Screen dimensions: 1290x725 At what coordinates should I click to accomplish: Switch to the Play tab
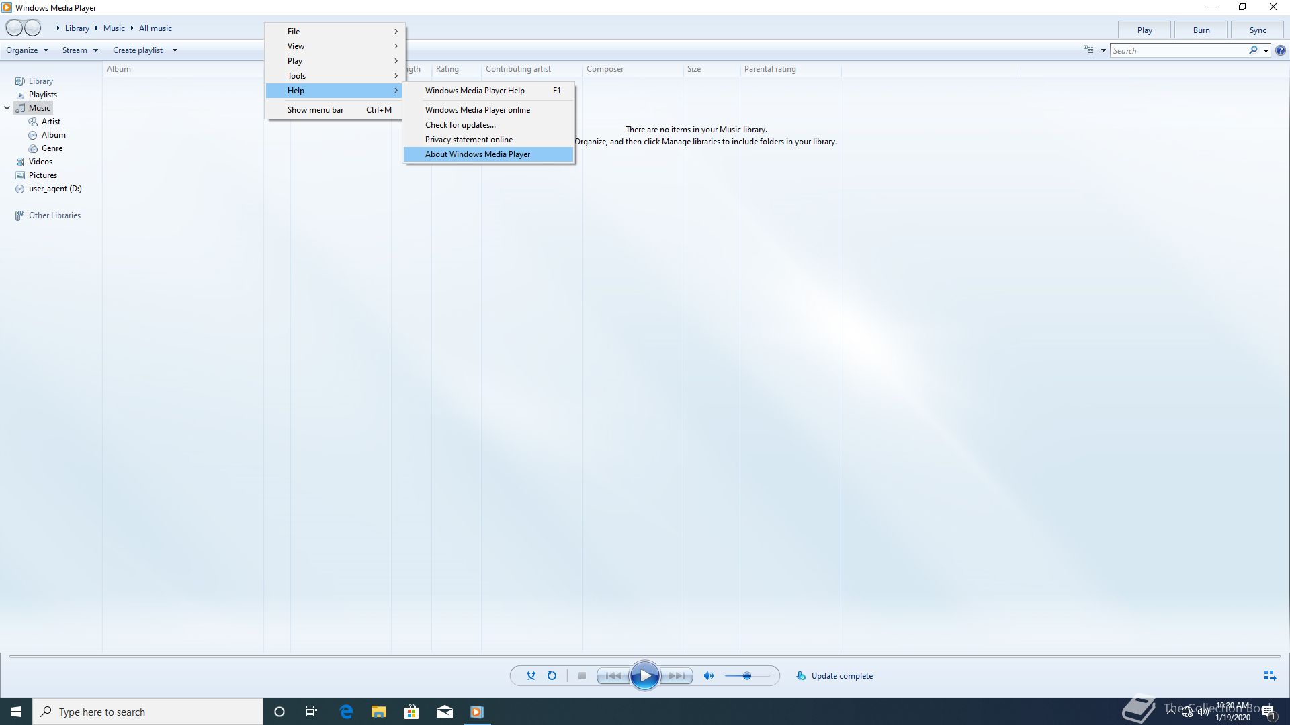click(1144, 30)
